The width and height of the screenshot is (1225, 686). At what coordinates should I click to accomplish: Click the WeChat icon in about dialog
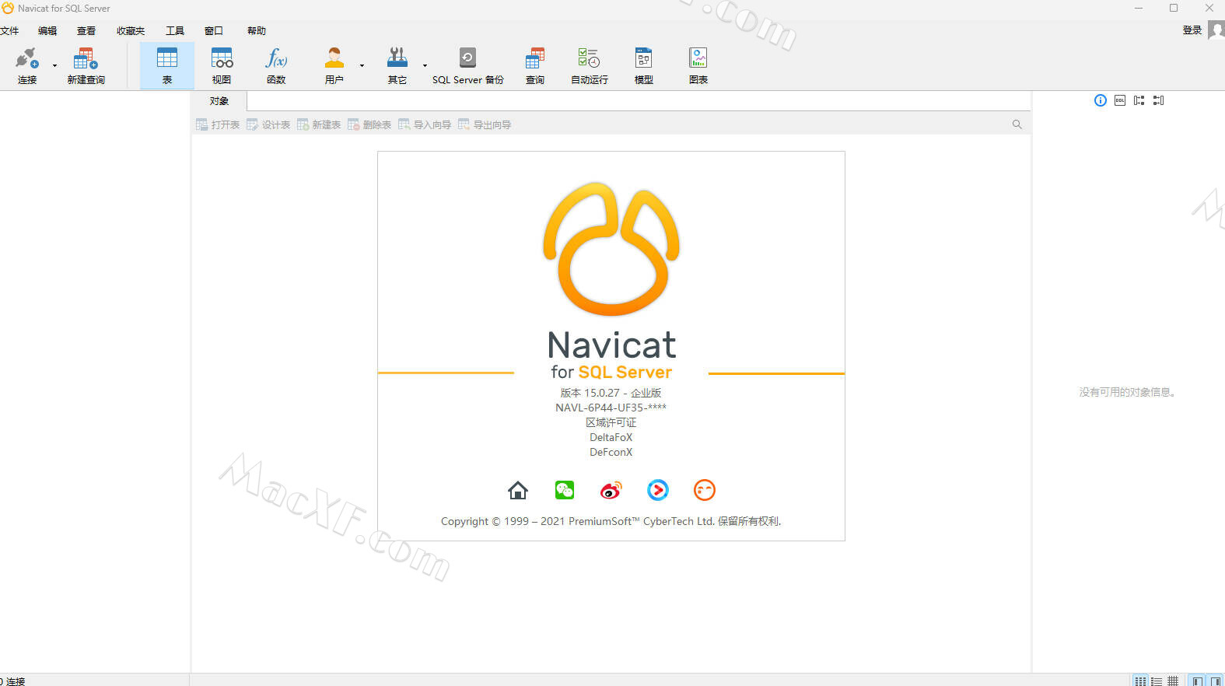(565, 490)
